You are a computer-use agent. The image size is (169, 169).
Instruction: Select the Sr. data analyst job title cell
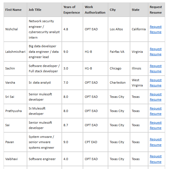coord(40,83)
